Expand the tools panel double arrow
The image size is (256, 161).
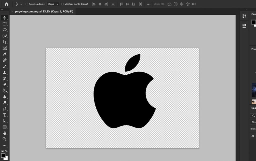[x=2, y=10]
